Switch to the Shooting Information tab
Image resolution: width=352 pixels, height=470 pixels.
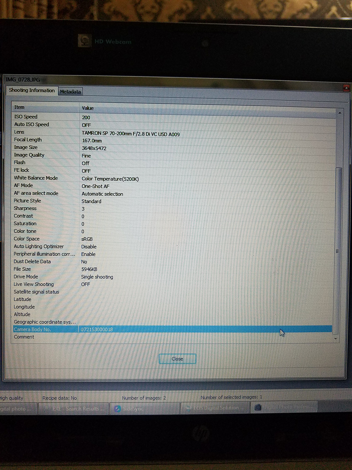click(32, 90)
